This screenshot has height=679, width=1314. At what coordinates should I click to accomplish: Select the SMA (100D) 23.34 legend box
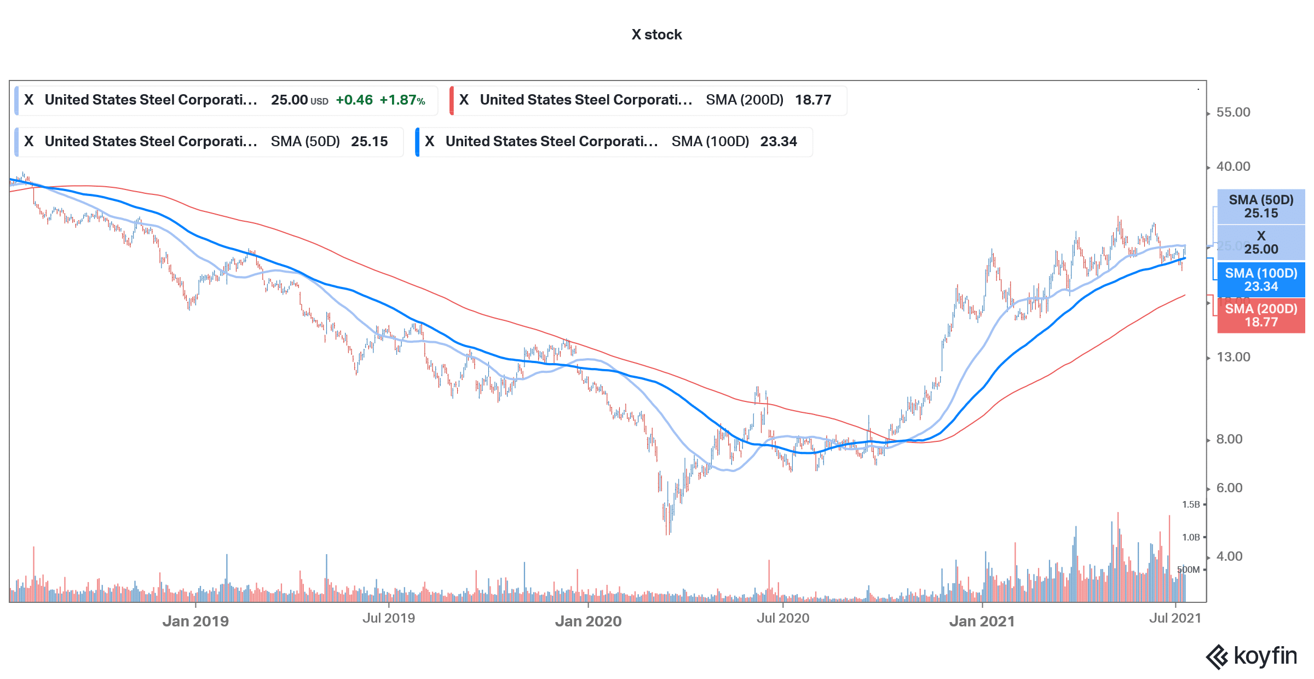[614, 142]
